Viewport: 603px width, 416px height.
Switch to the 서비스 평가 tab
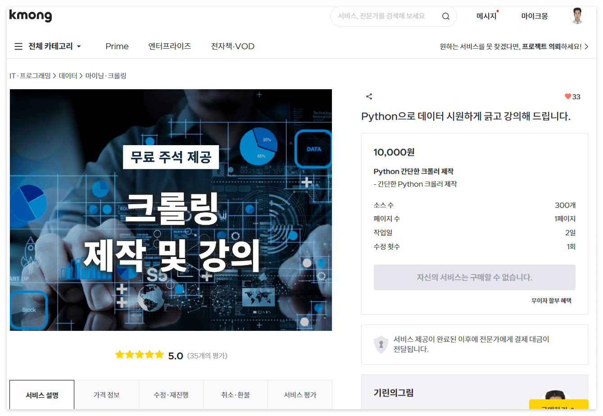300,395
